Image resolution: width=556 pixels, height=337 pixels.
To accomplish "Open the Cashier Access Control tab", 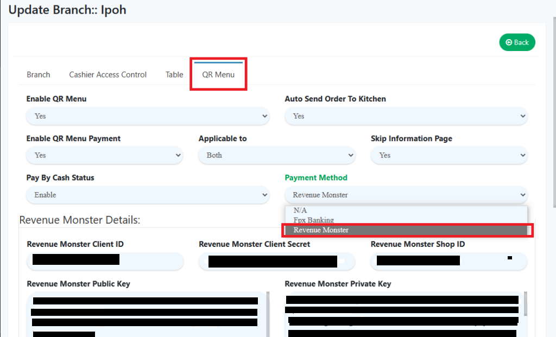I will click(108, 74).
